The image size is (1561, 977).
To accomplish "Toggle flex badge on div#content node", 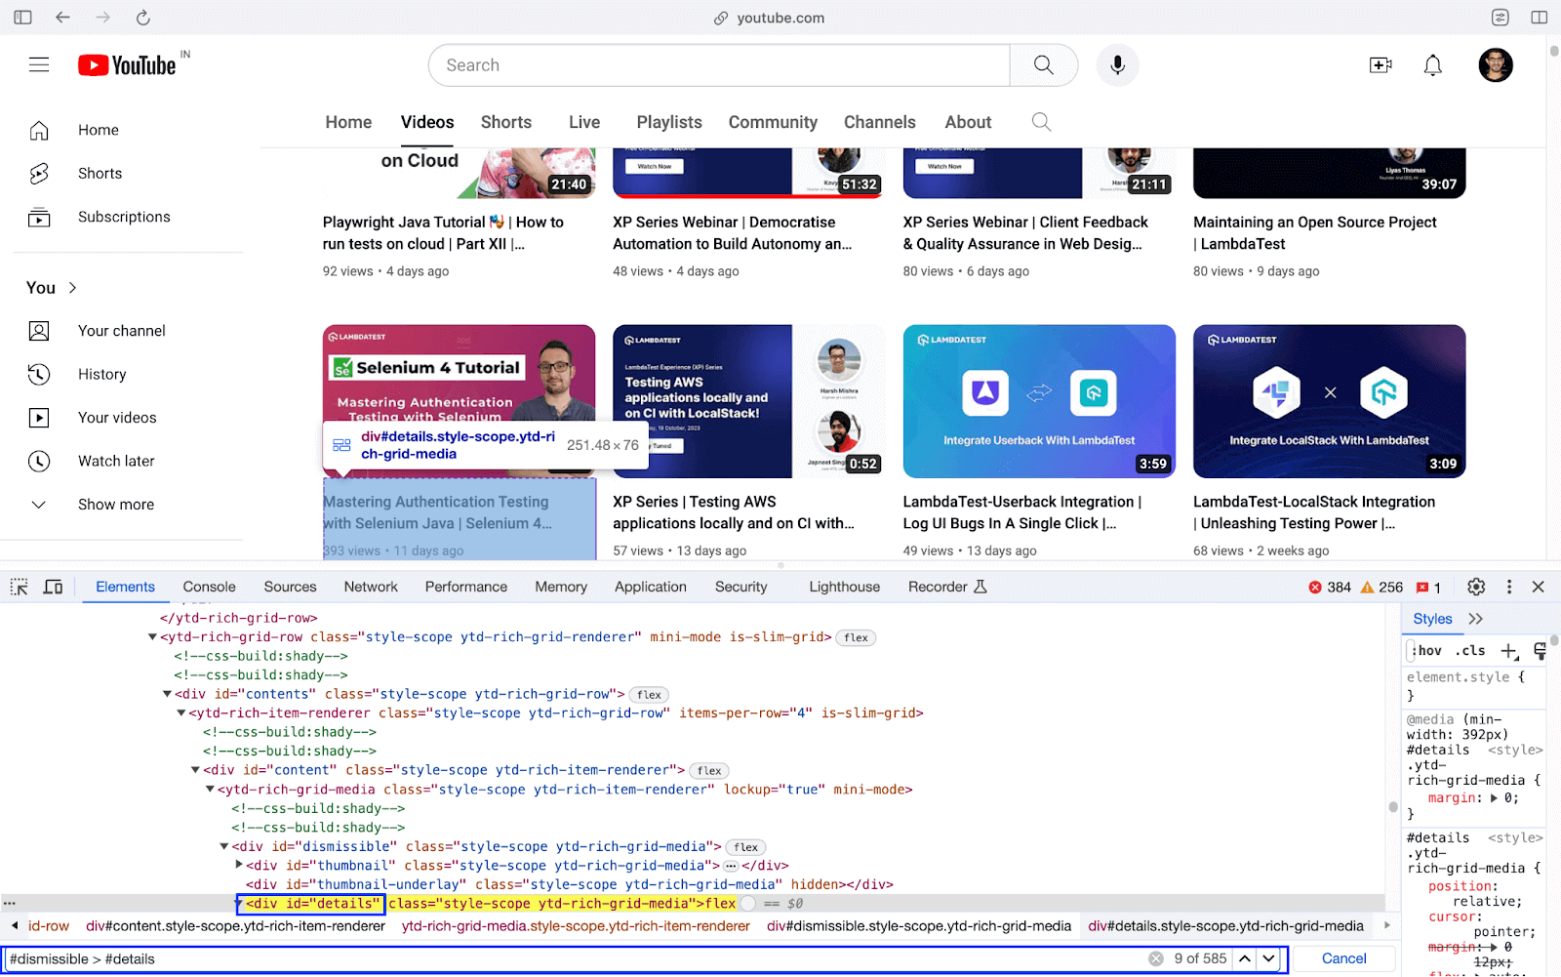I will 709,771.
